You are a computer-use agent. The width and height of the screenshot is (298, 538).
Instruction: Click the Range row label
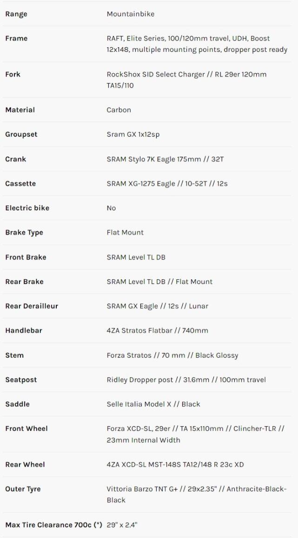click(x=16, y=14)
